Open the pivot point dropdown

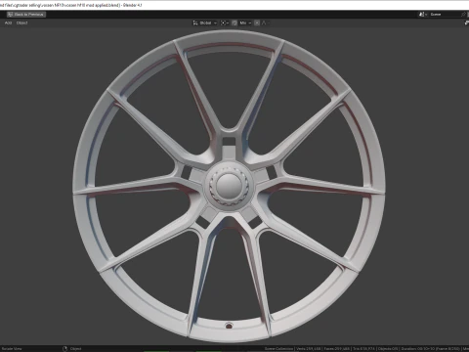point(225,22)
